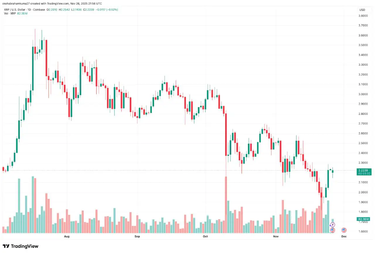Screen dimensions: 375x253
Task: Click the TradingView logo
Action: [21, 246]
